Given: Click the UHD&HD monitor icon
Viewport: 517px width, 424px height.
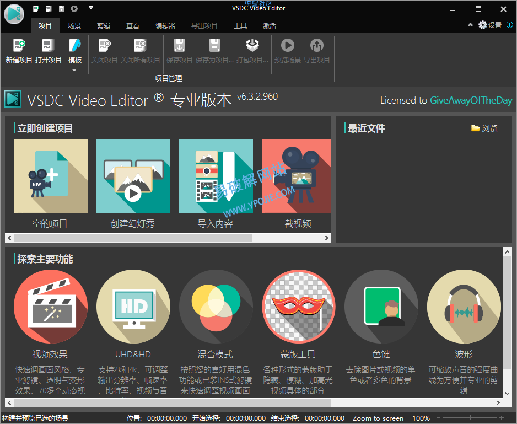Looking at the screenshot, I should tap(133, 307).
